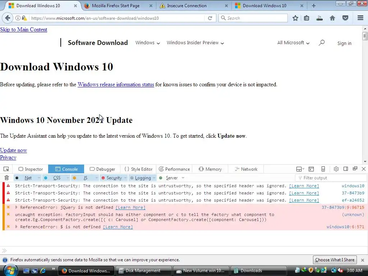Click the Filter output field
The image size is (368, 276).
tap(330, 178)
